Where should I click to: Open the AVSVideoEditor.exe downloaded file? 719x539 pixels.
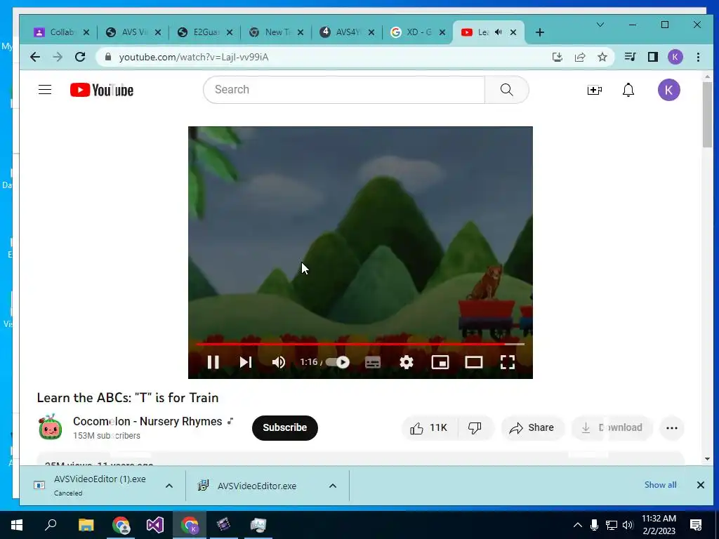[x=257, y=486]
